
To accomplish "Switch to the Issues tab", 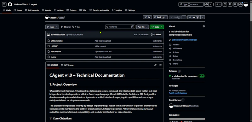I will [18, 10].
